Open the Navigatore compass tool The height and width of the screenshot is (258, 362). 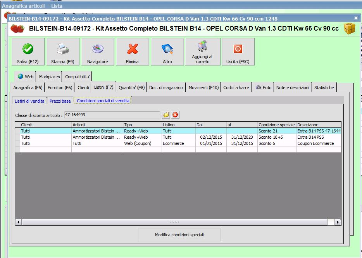pos(98,52)
